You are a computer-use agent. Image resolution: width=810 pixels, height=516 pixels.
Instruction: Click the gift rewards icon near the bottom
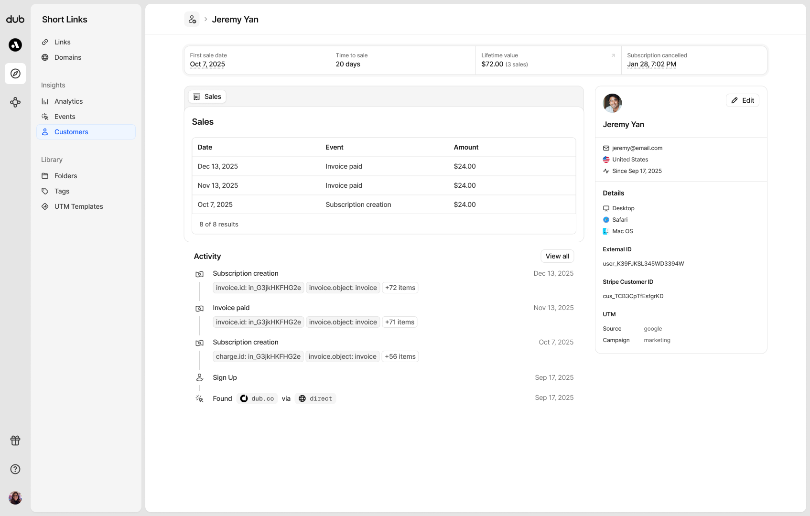click(15, 441)
